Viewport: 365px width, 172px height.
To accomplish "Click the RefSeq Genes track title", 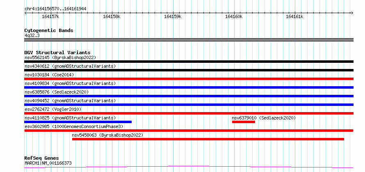I will [x=41, y=158].
